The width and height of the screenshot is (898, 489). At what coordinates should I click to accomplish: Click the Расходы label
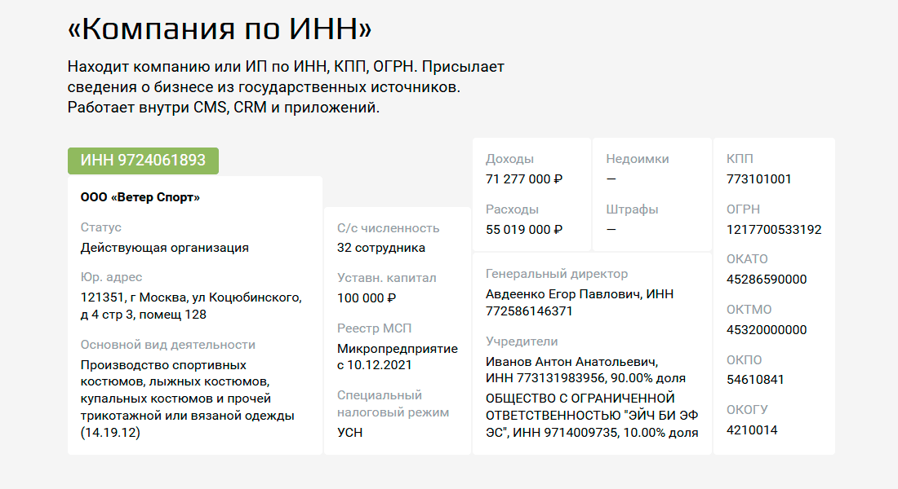[x=512, y=209]
